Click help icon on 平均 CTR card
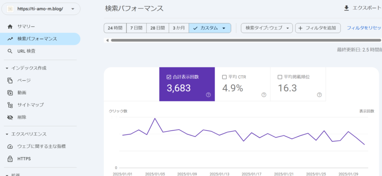The image size is (382, 176). pos(264,95)
